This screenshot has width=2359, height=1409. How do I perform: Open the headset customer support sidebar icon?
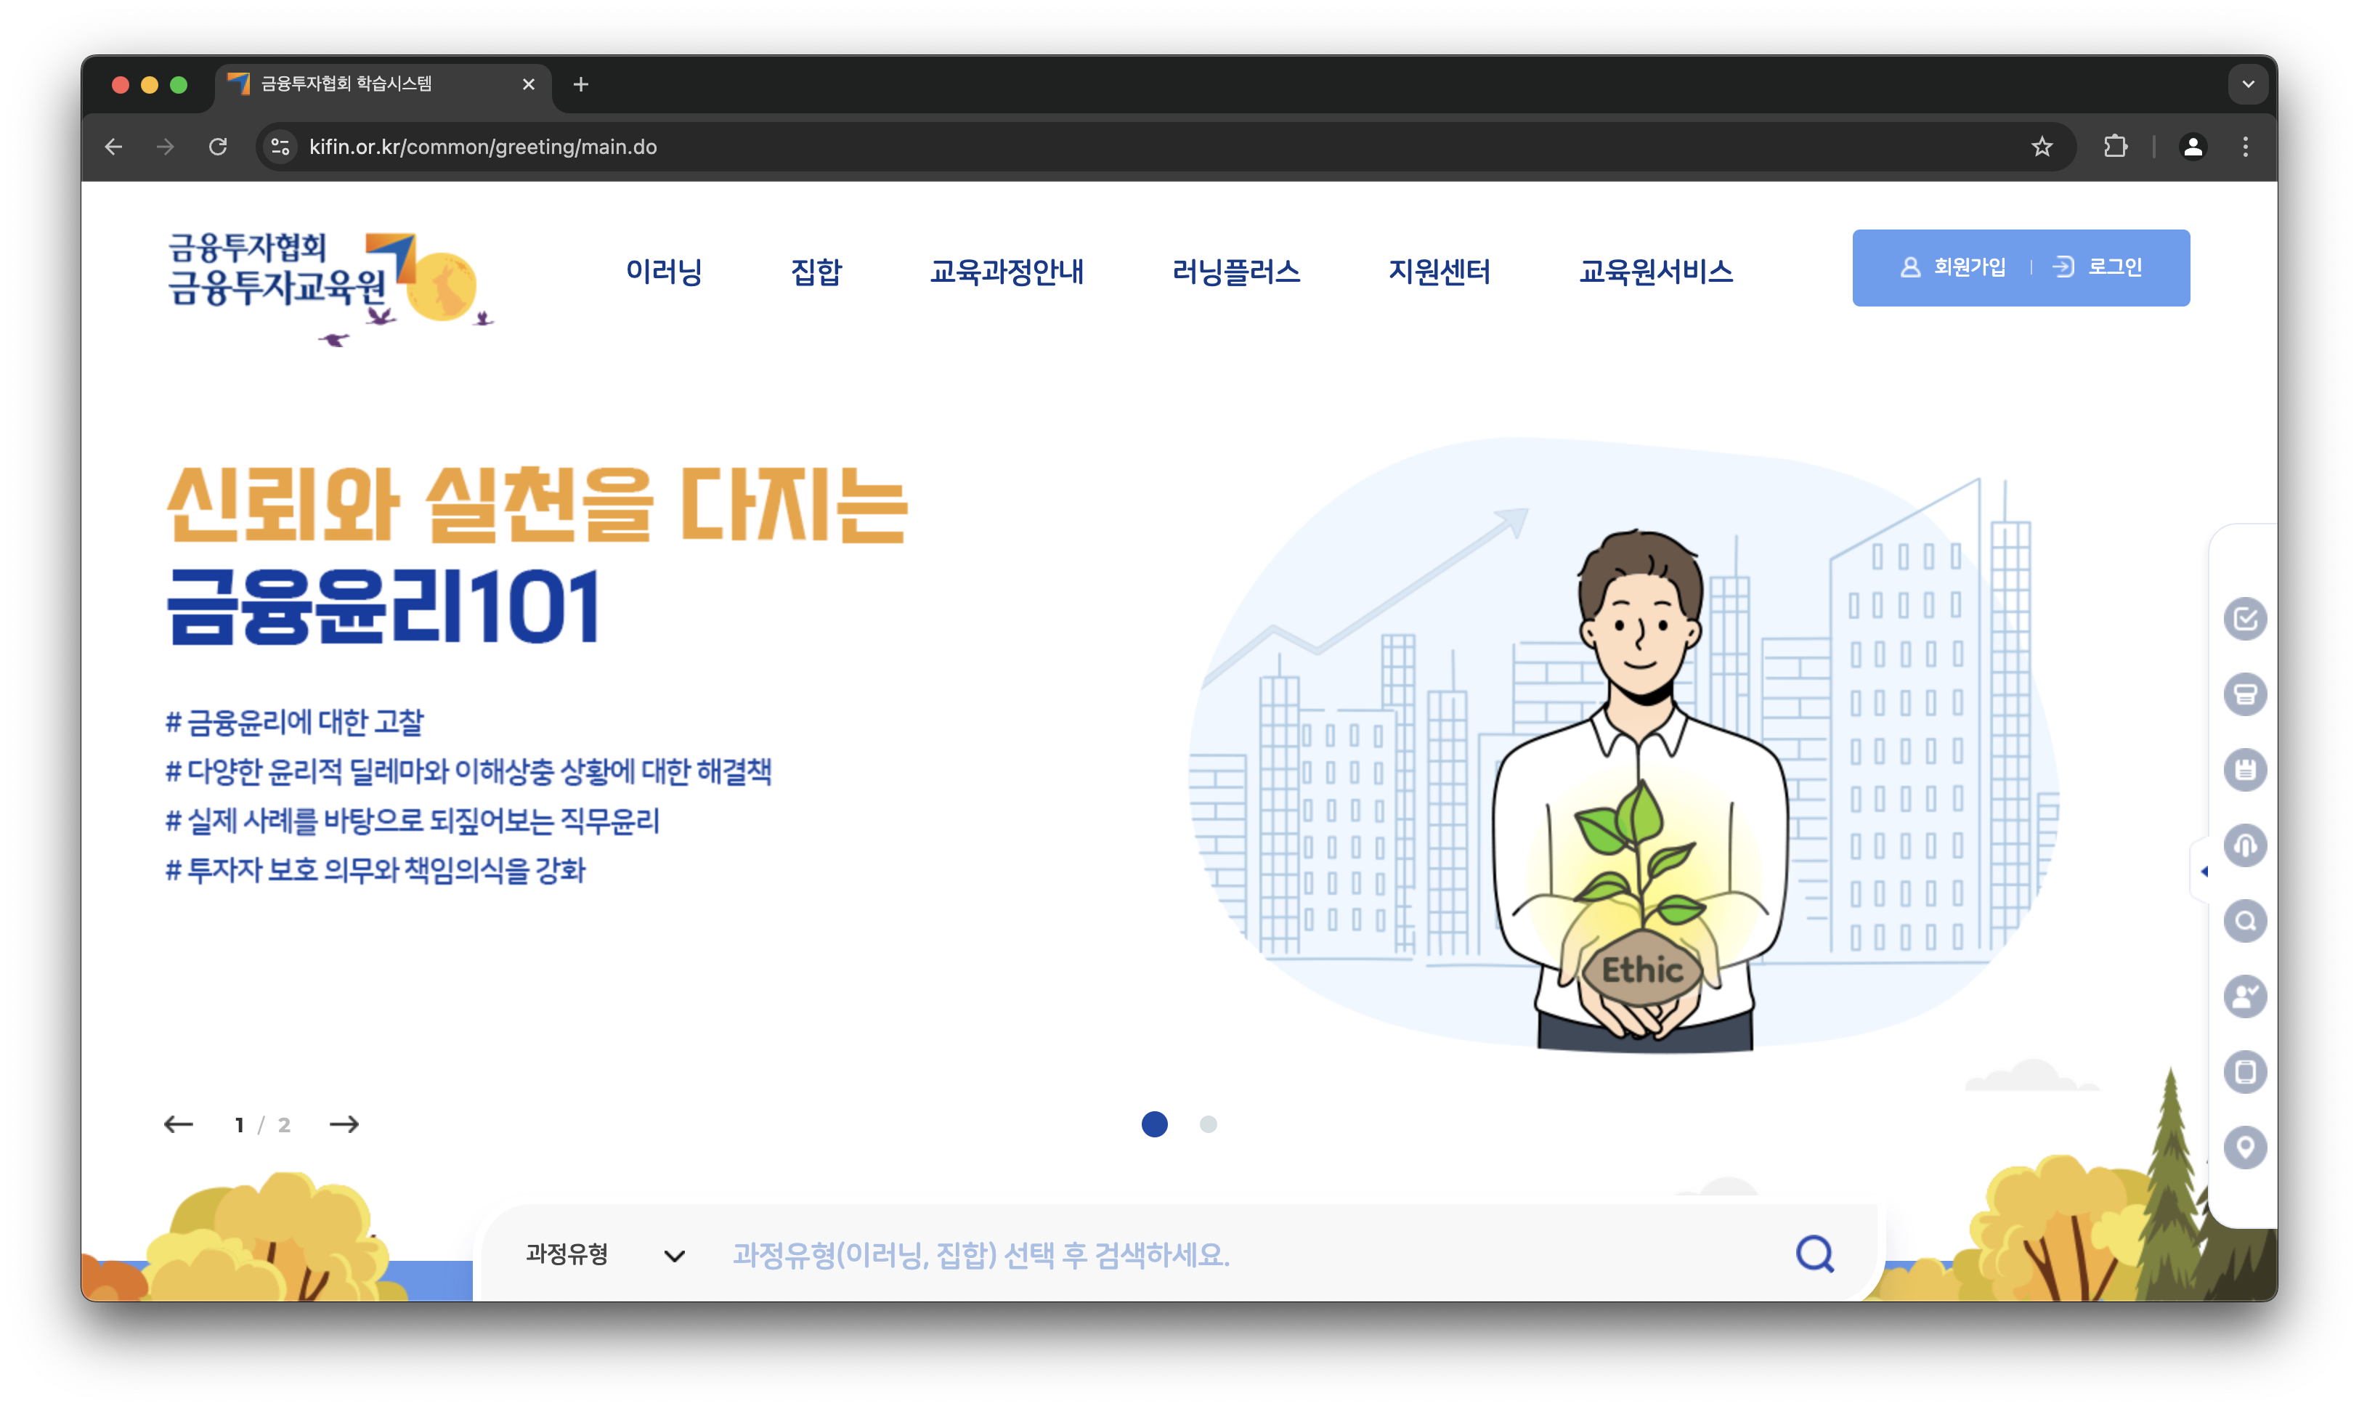(x=2245, y=845)
